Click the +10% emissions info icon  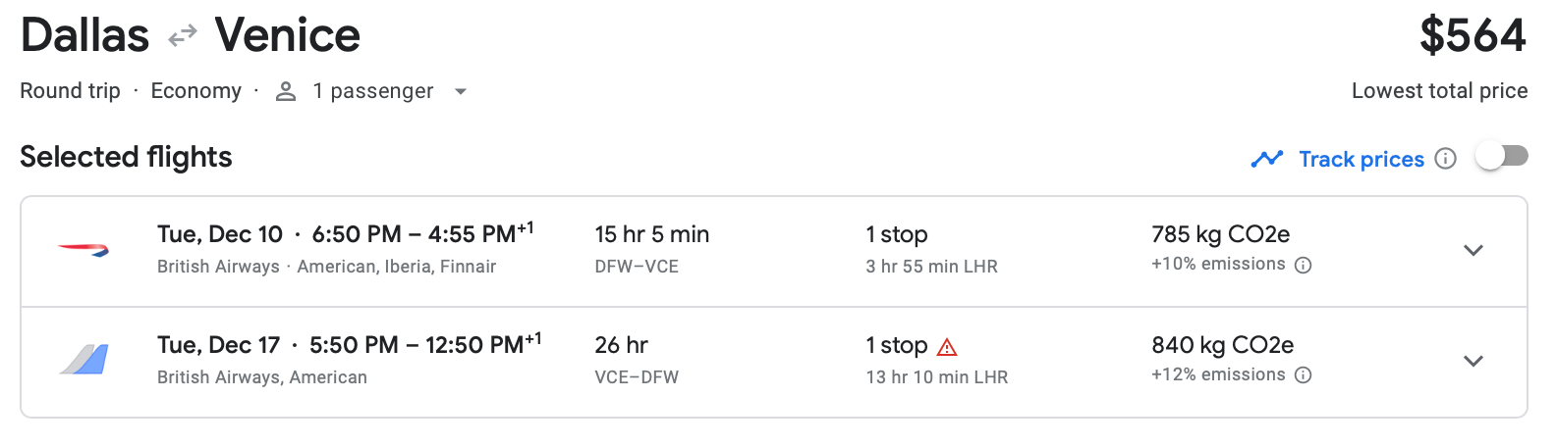[1304, 265]
